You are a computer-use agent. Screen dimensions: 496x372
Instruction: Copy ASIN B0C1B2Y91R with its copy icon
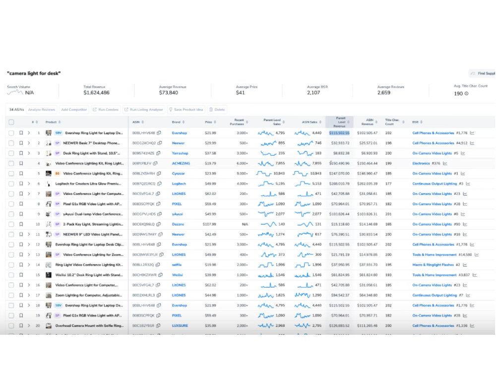point(158,325)
